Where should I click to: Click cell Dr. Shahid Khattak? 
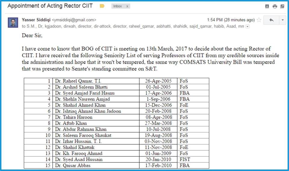(x=96, y=148)
